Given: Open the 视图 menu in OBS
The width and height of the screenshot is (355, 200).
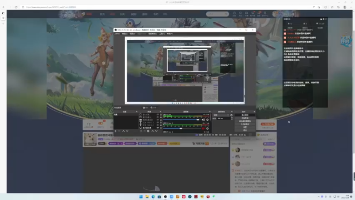Looking at the screenshot, I should point(132,34).
